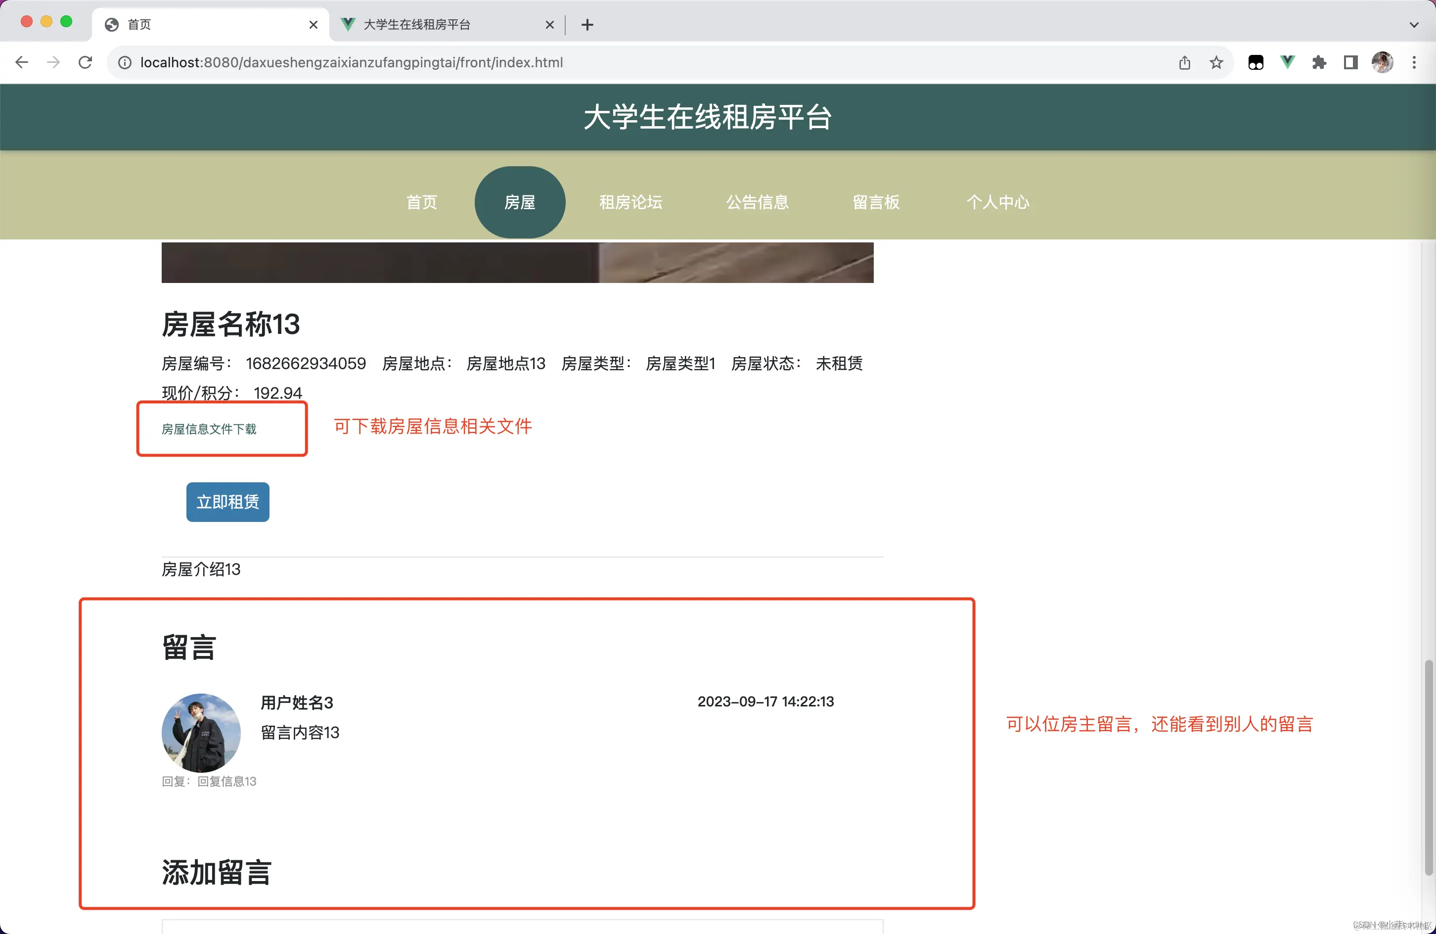This screenshot has width=1436, height=934.
Task: Open the Vue devtools extension icon
Action: pos(1287,62)
